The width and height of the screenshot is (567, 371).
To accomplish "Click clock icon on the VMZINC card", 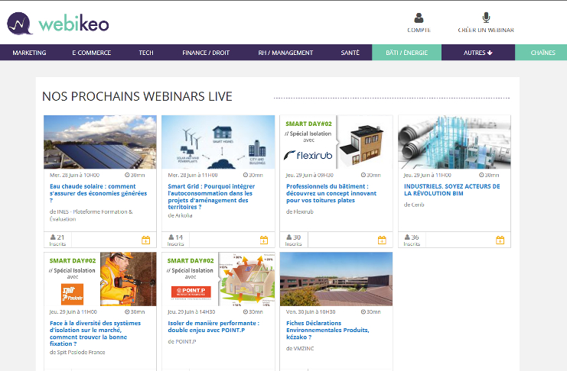I will click(363, 311).
